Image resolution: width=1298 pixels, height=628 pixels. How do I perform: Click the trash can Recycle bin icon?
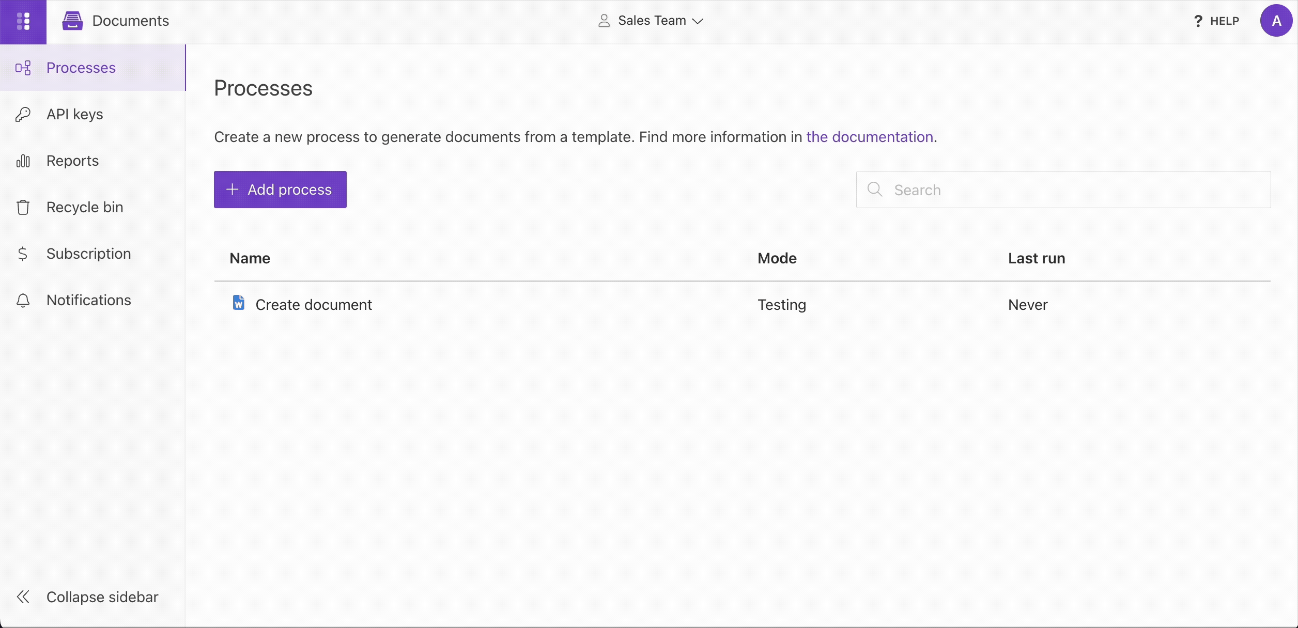pyautogui.click(x=23, y=207)
